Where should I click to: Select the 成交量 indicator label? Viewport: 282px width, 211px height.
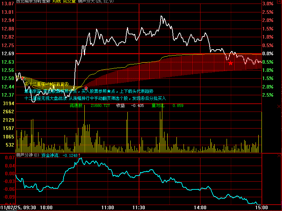click(69, 1)
